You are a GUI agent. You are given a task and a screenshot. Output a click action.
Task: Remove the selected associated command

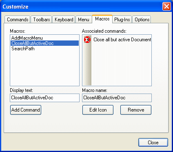point(136,110)
